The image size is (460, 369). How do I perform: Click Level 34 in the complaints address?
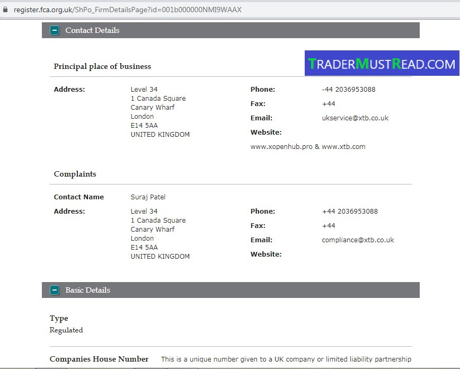pyautogui.click(x=144, y=212)
